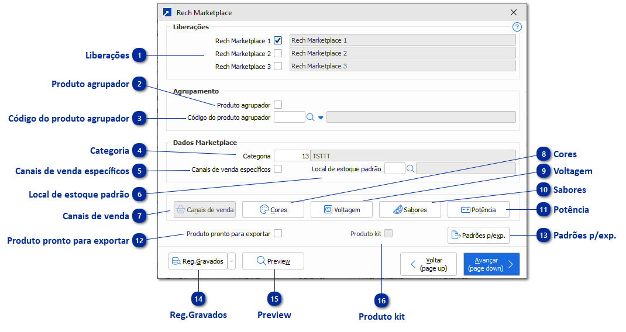Toggle the Produto agrupador checkbox

tap(278, 105)
